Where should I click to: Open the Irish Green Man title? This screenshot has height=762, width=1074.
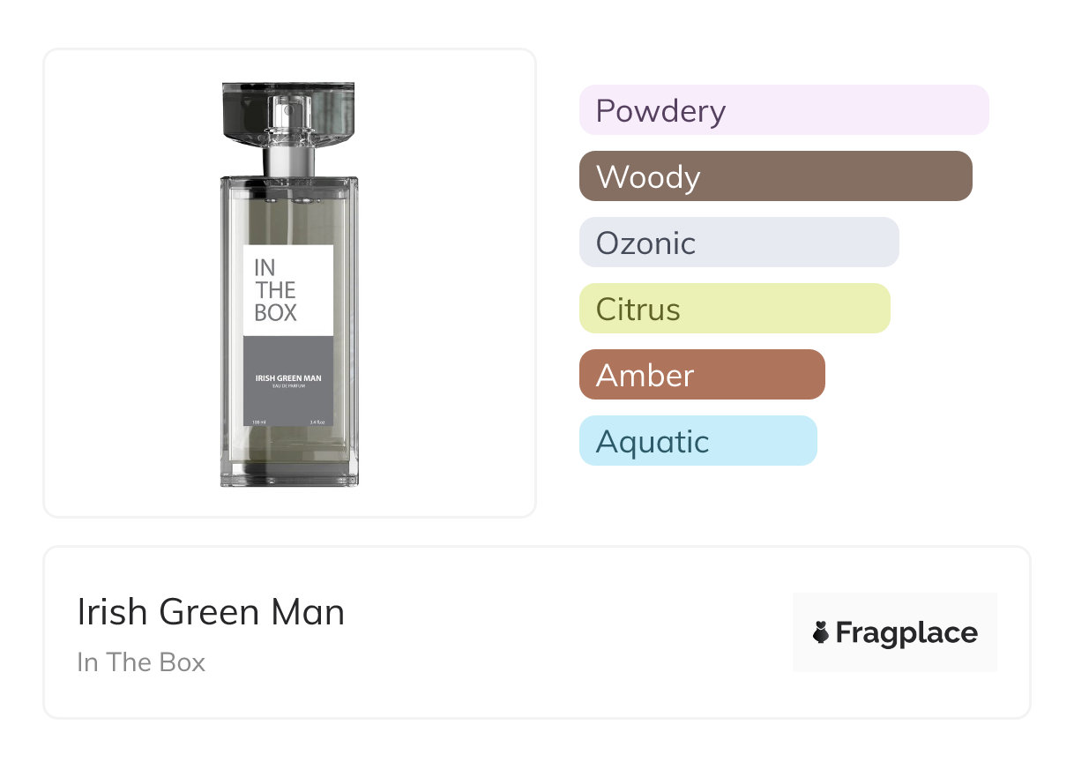[211, 612]
